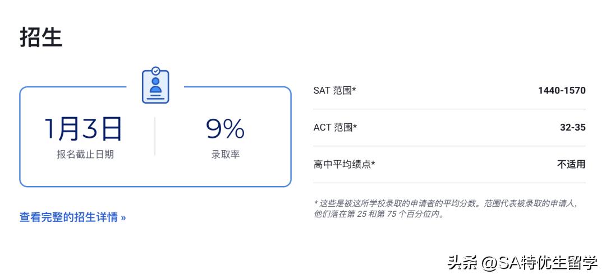Select the 32-35 ACT score value

click(x=572, y=128)
